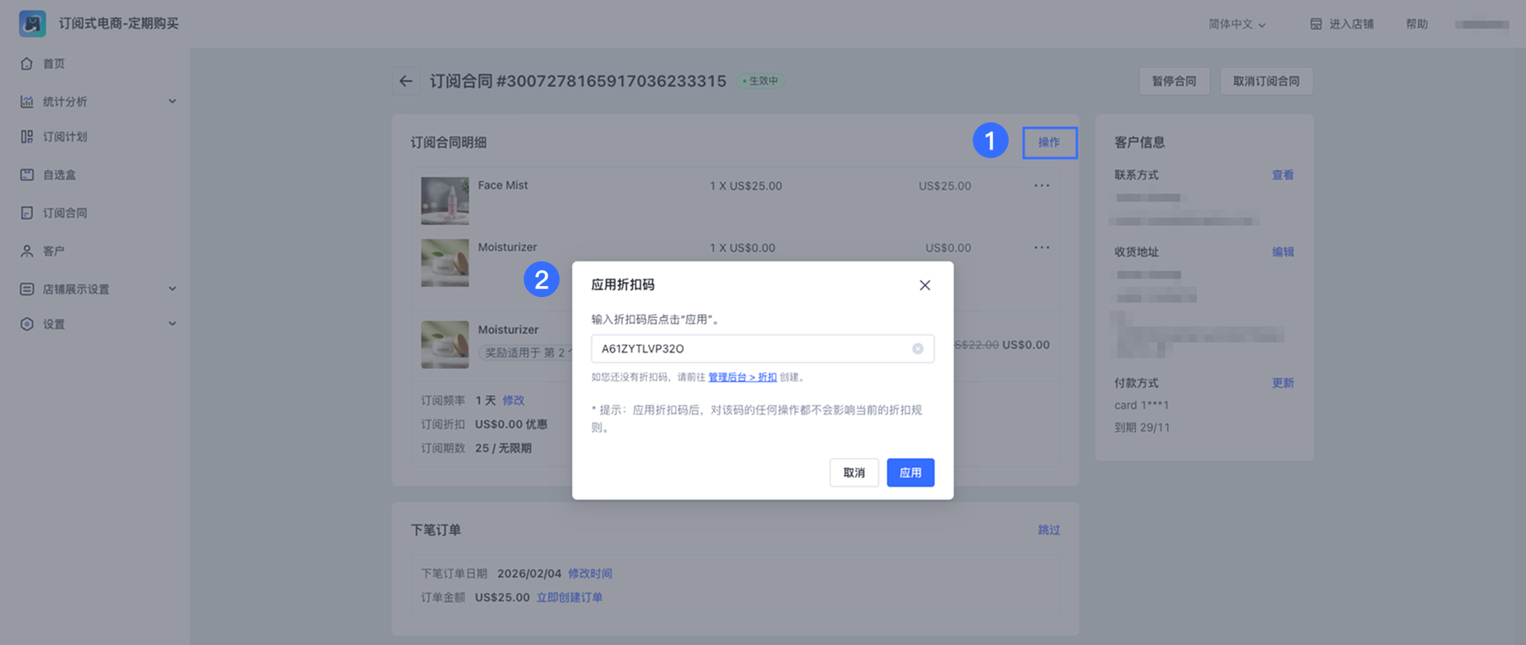Click the 订阅式电商-定期购买 app title
This screenshot has height=645, width=1526.
(x=118, y=24)
